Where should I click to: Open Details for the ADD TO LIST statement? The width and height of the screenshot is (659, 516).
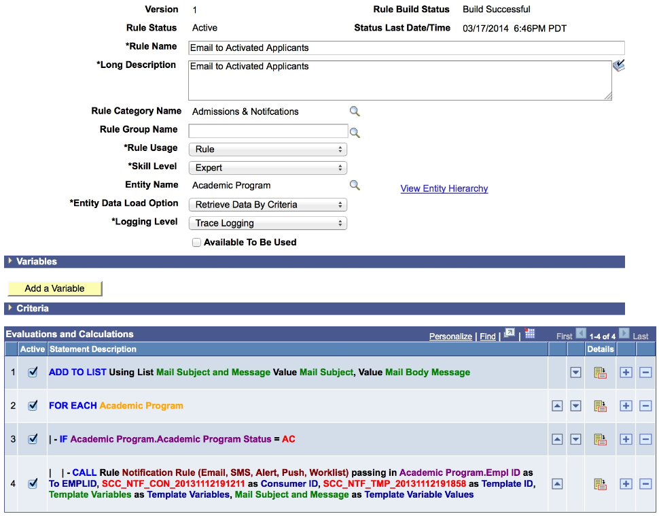(x=601, y=373)
